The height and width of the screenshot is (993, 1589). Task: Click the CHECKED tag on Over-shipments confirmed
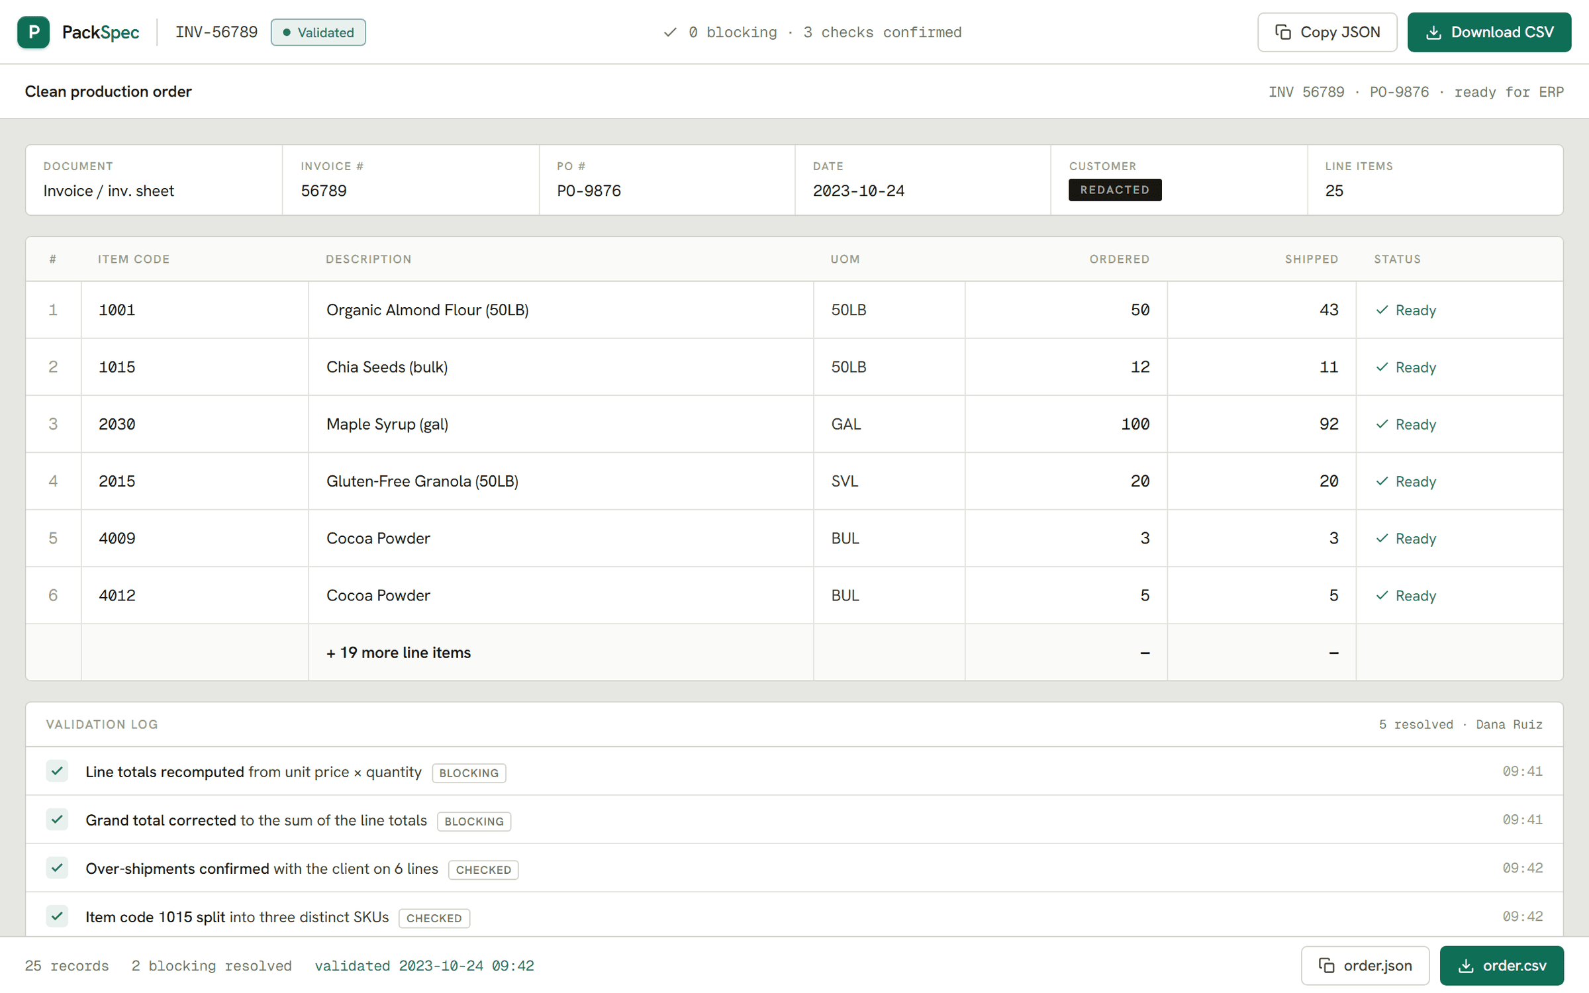pos(483,869)
